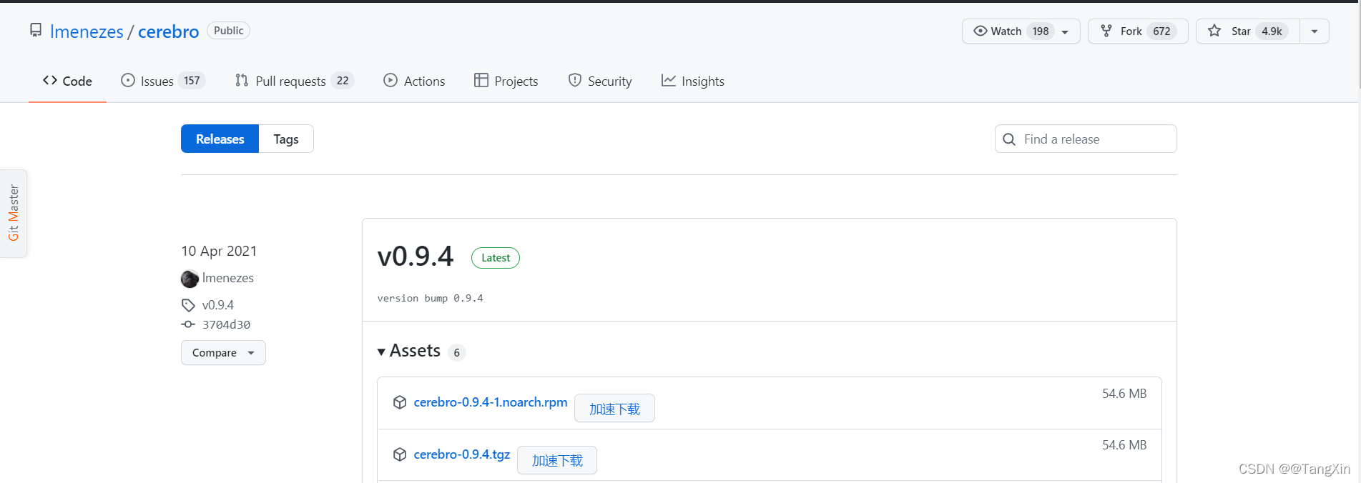Open the Pull requests tab
This screenshot has height=483, width=1361.
click(295, 81)
